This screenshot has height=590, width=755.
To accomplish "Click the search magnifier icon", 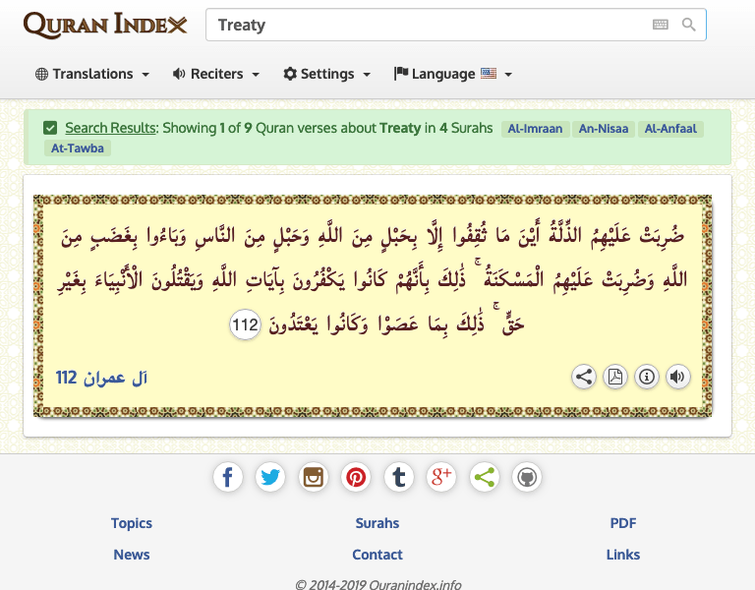I will pyautogui.click(x=689, y=25).
